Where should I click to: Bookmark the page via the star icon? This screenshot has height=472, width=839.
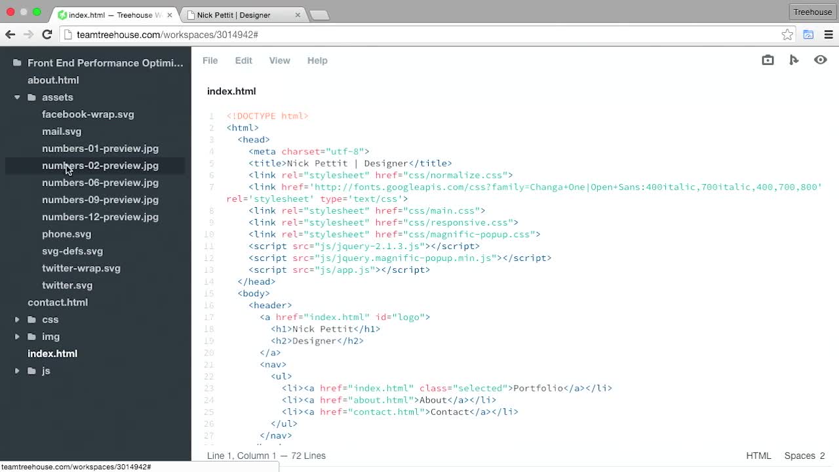tap(787, 35)
